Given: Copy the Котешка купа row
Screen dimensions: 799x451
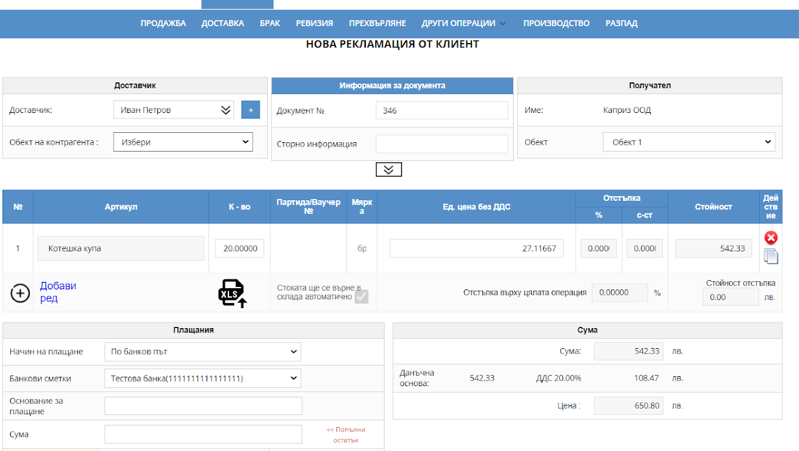Looking at the screenshot, I should [x=771, y=256].
